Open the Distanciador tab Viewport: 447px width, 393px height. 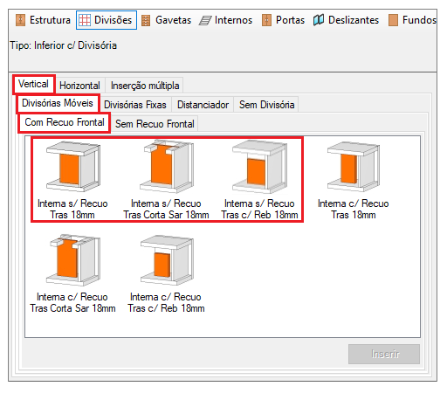[x=203, y=105]
